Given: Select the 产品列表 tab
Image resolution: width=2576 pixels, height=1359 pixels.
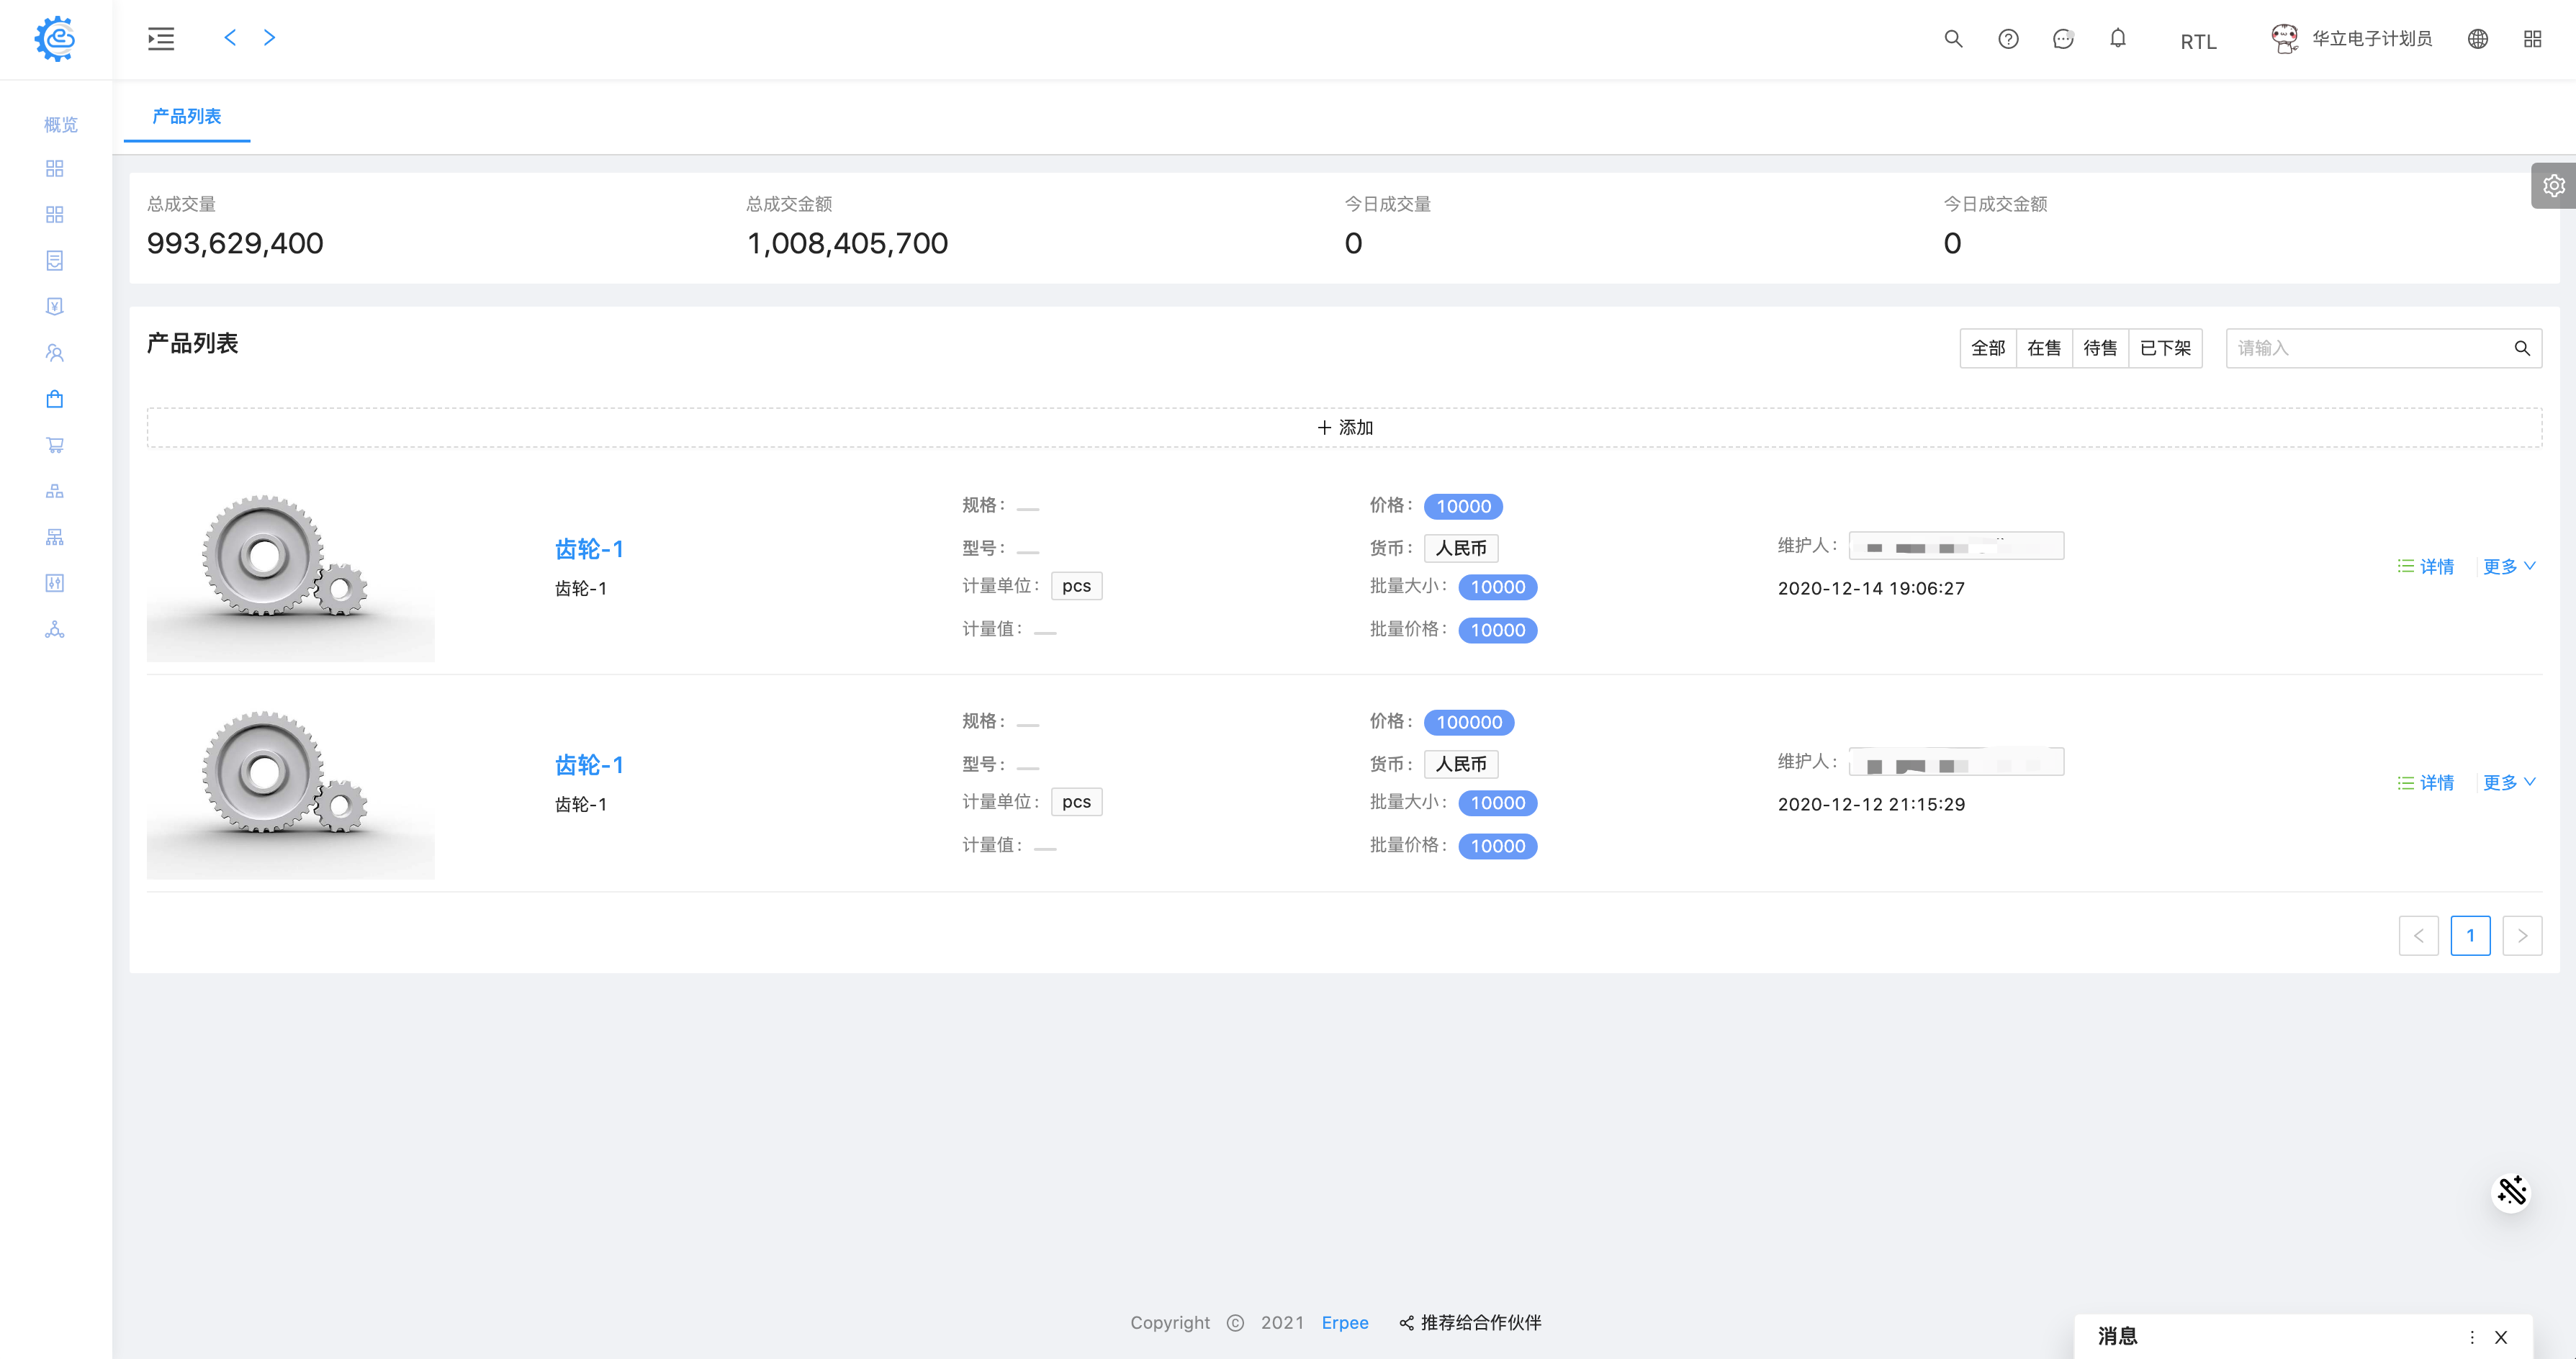Looking at the screenshot, I should click(x=187, y=117).
